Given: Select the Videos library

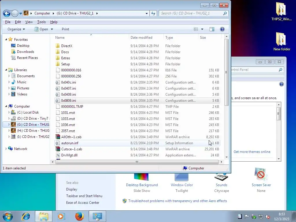Looking at the screenshot, I should point(22,94).
